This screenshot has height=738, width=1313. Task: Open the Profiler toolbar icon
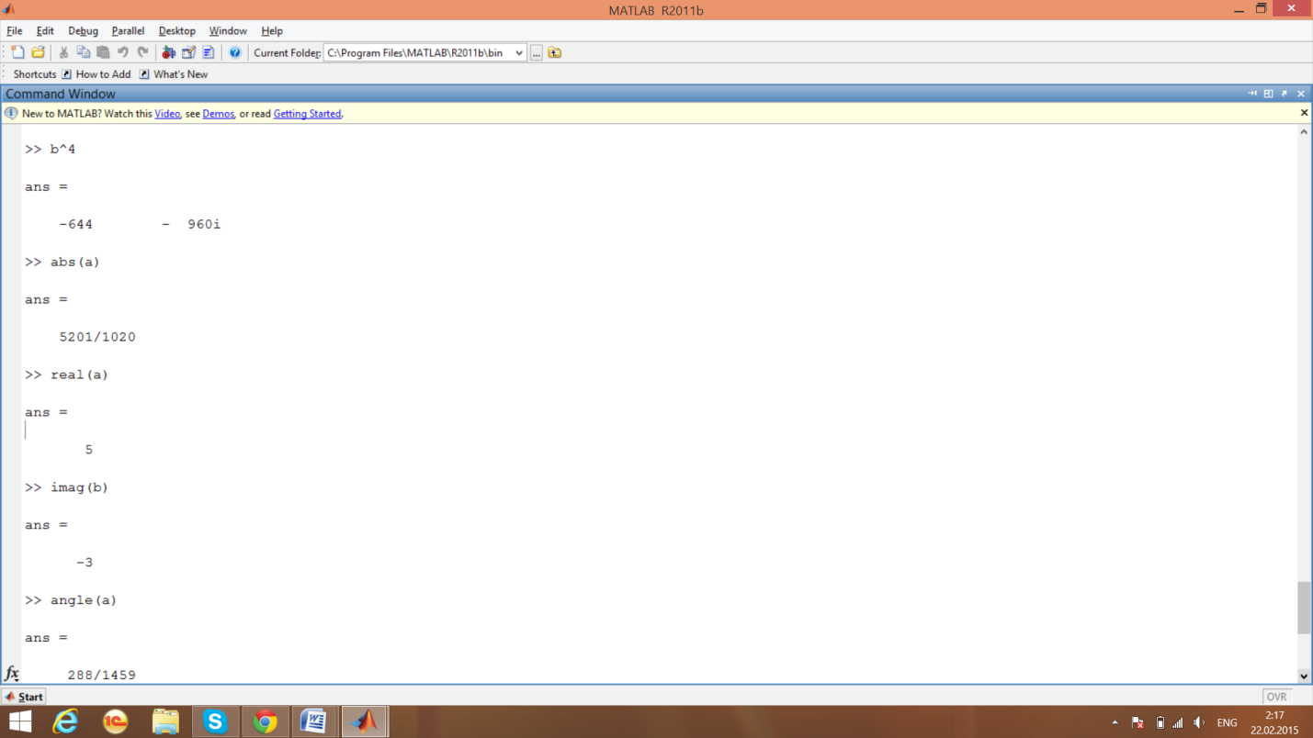[209, 52]
